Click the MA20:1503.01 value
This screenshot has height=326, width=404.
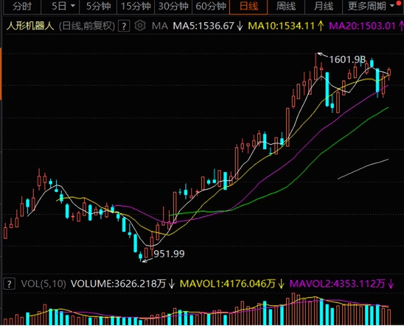pyautogui.click(x=362, y=26)
